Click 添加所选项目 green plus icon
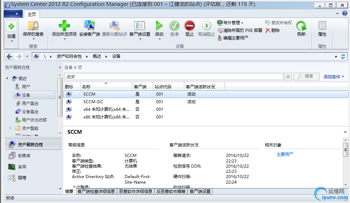This screenshot has width=350, height=203. 64,26
